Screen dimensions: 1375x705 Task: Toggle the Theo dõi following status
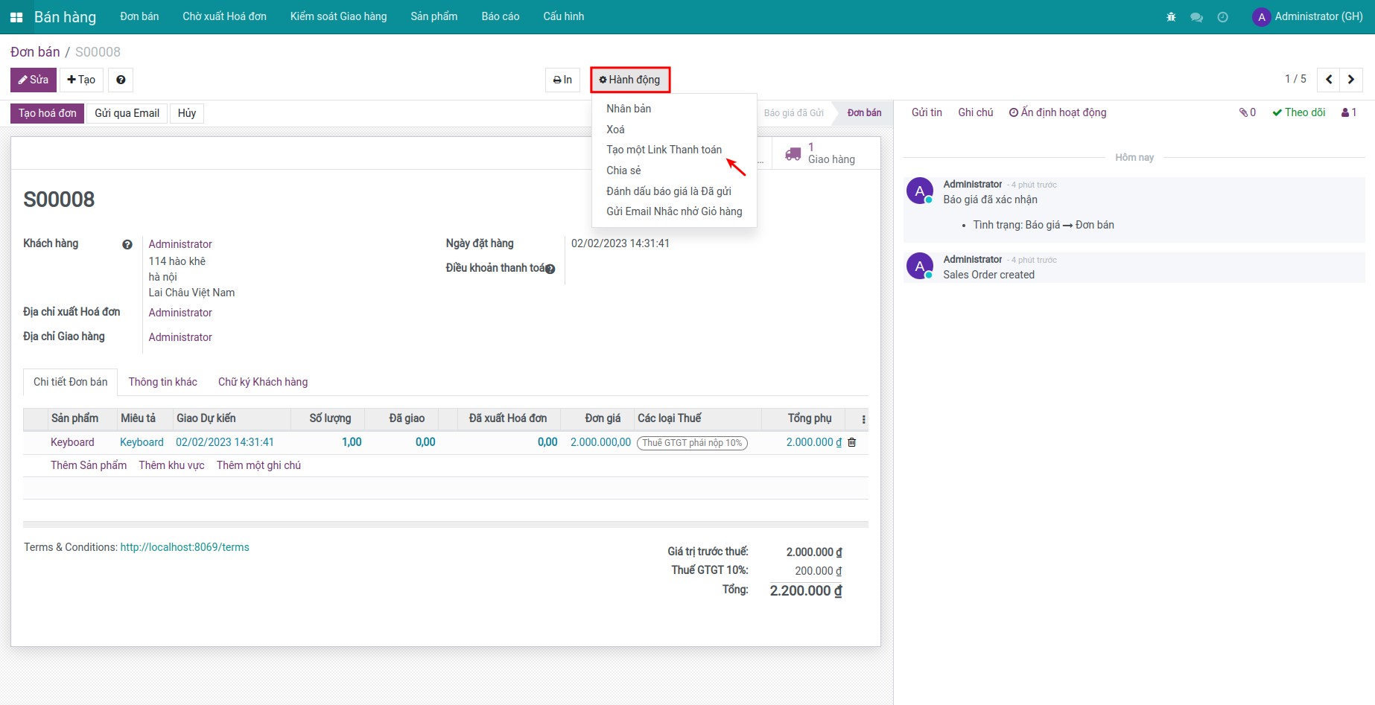pos(1299,112)
